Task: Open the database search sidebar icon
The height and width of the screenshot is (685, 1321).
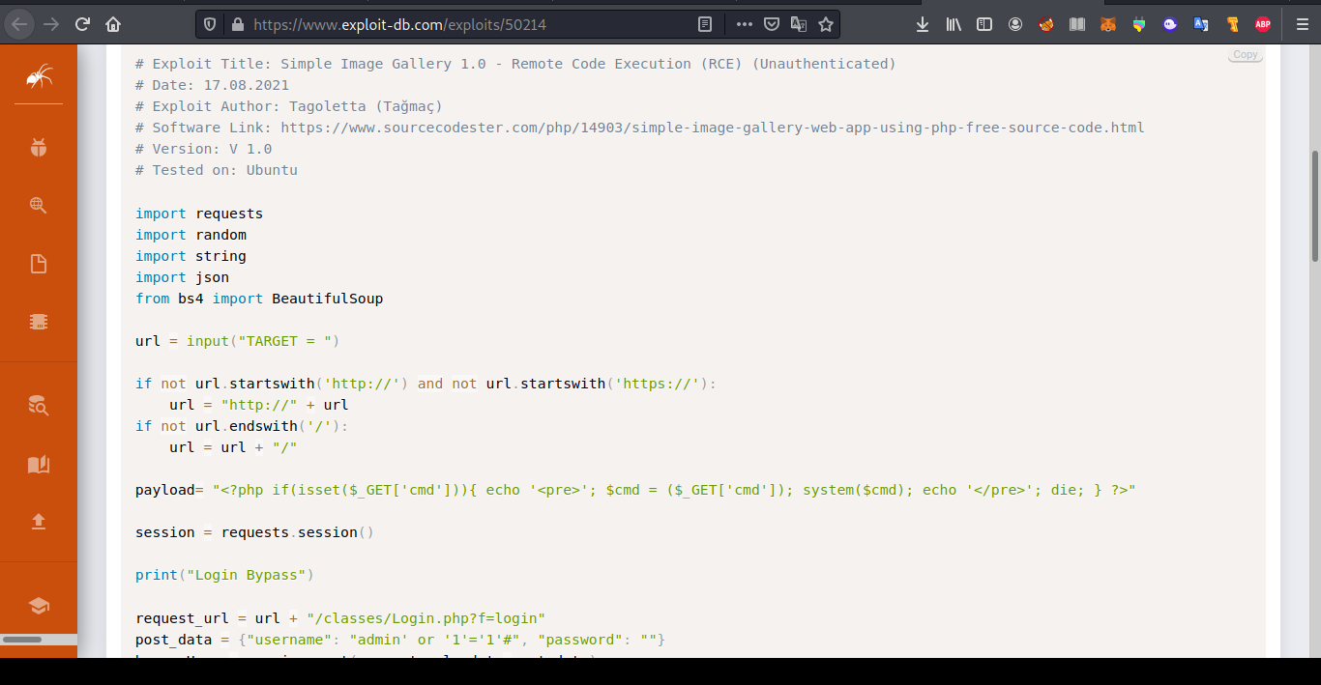Action: click(39, 406)
